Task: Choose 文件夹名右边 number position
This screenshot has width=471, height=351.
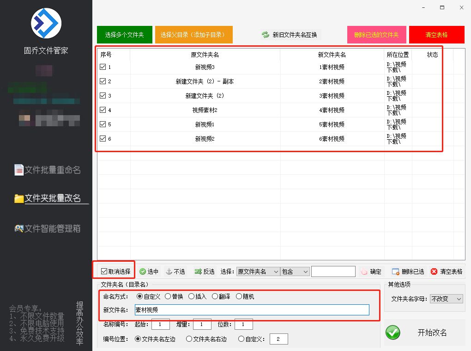Action: pos(189,339)
